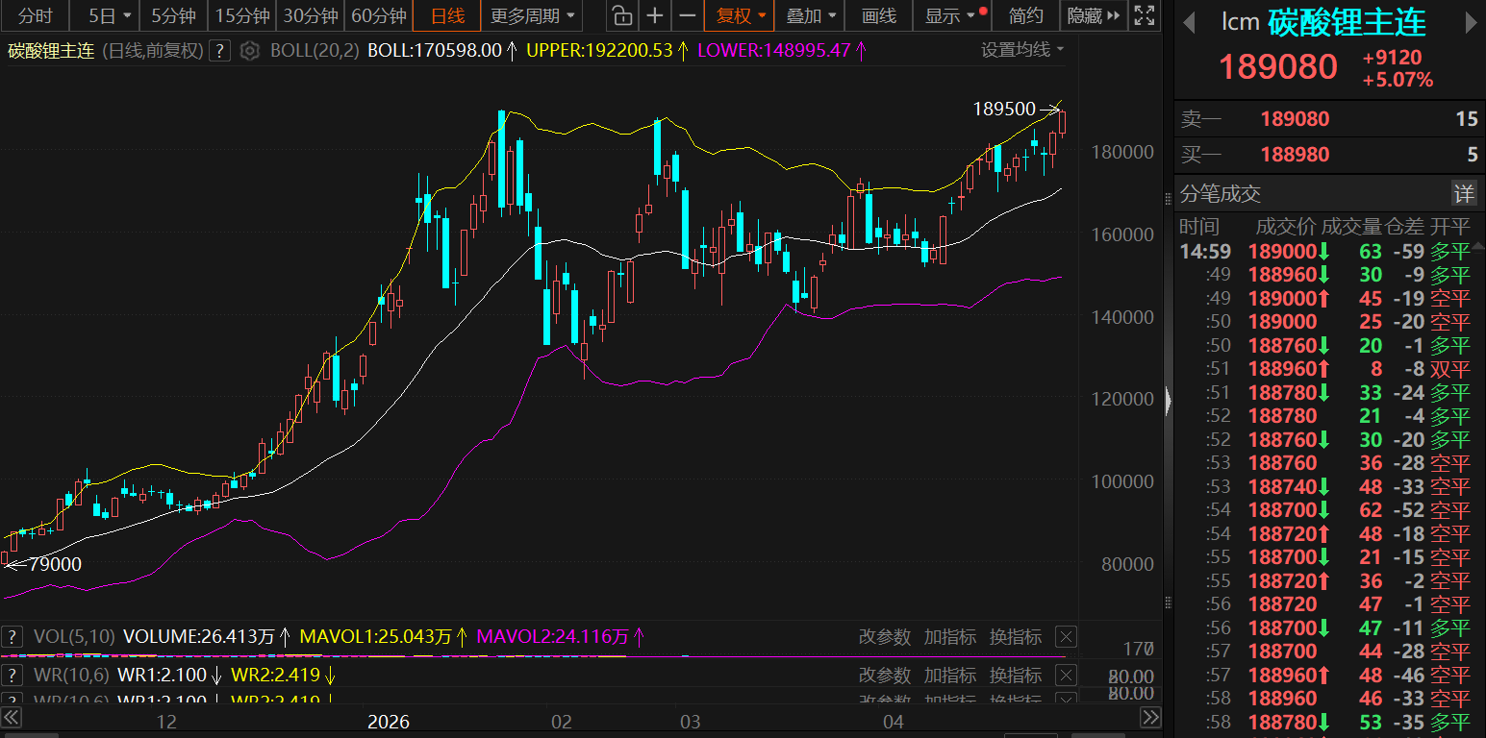This screenshot has width=1486, height=738.
Task: Close the VOL indicator panel
Action: [x=1065, y=636]
